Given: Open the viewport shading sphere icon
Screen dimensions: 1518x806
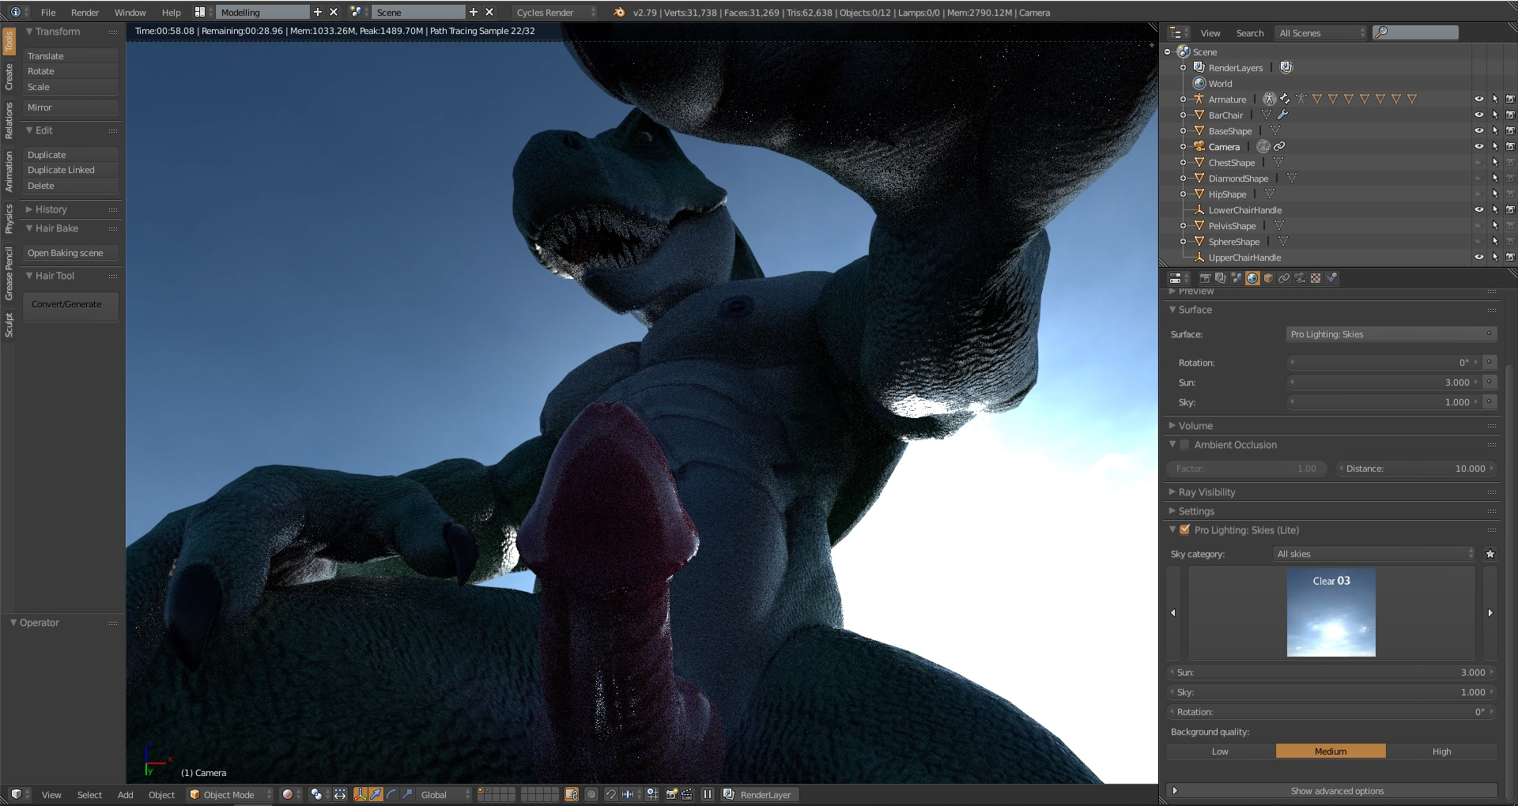Looking at the screenshot, I should tap(288, 794).
